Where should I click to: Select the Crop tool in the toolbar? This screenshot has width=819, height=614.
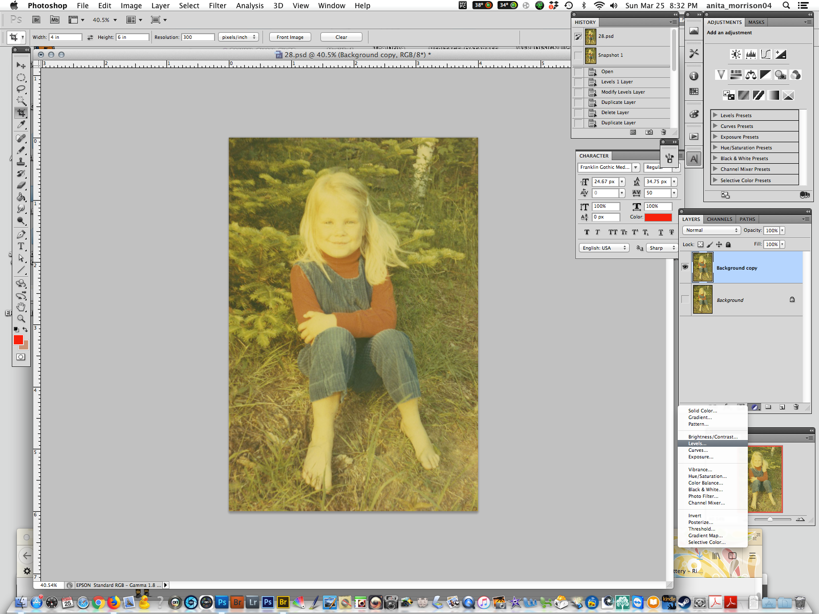coord(21,113)
